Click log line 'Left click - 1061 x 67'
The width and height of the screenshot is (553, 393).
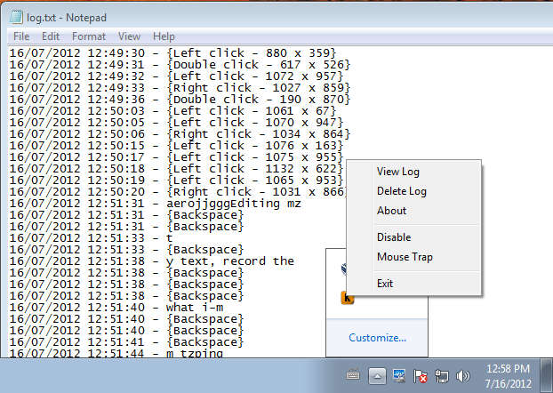coord(172,111)
